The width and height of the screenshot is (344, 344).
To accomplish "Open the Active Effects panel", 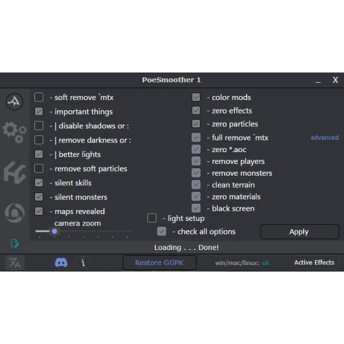I will pos(314,263).
